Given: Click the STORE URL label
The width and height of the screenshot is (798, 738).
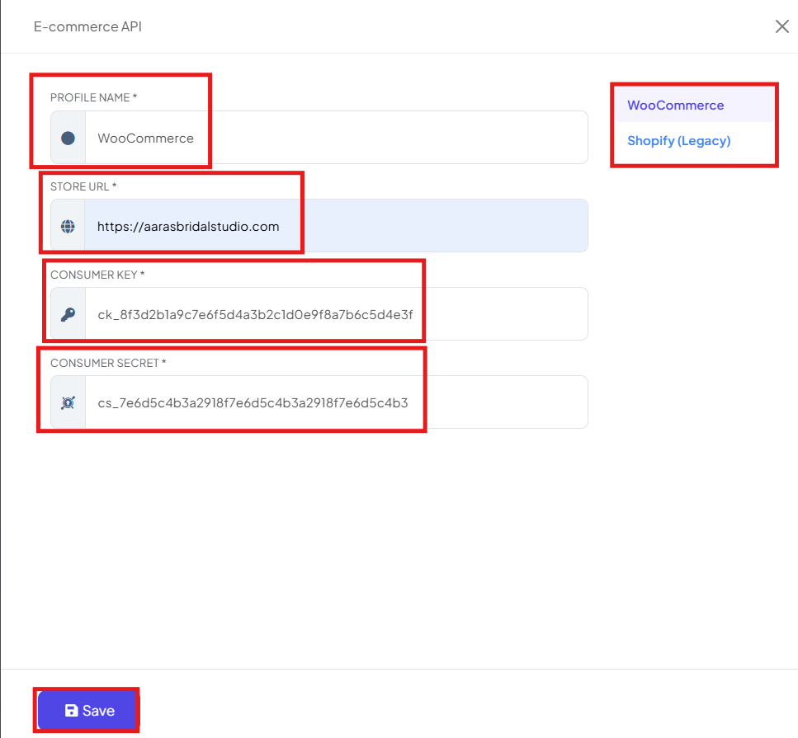Looking at the screenshot, I should coord(83,186).
